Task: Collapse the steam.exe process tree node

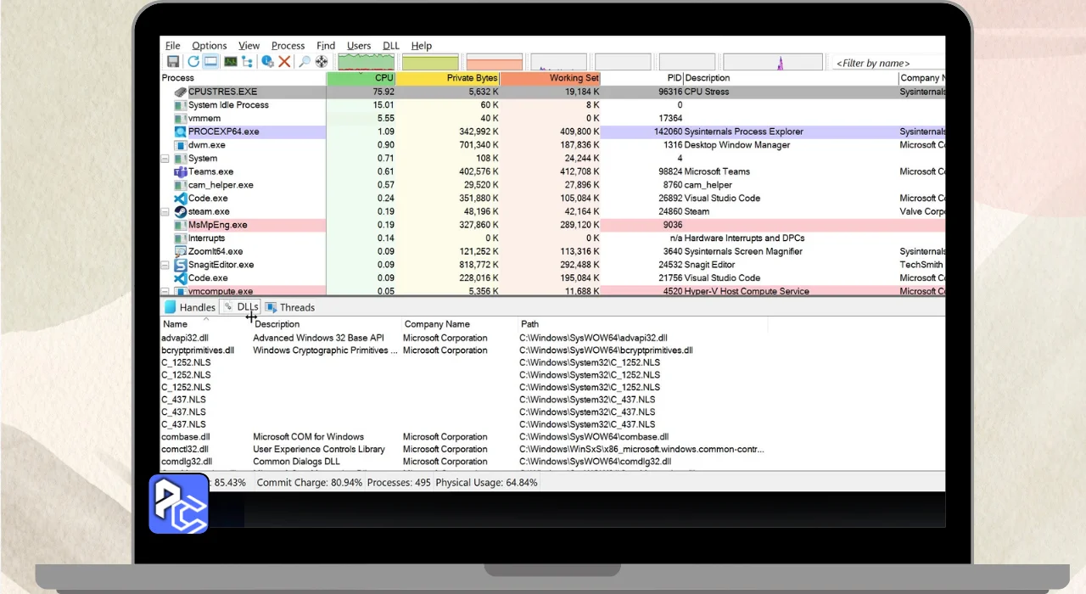Action: coord(165,212)
